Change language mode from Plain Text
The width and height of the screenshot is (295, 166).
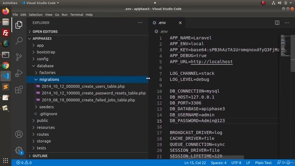(263, 163)
